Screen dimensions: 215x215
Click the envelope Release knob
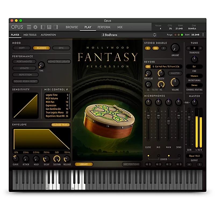point(67,159)
